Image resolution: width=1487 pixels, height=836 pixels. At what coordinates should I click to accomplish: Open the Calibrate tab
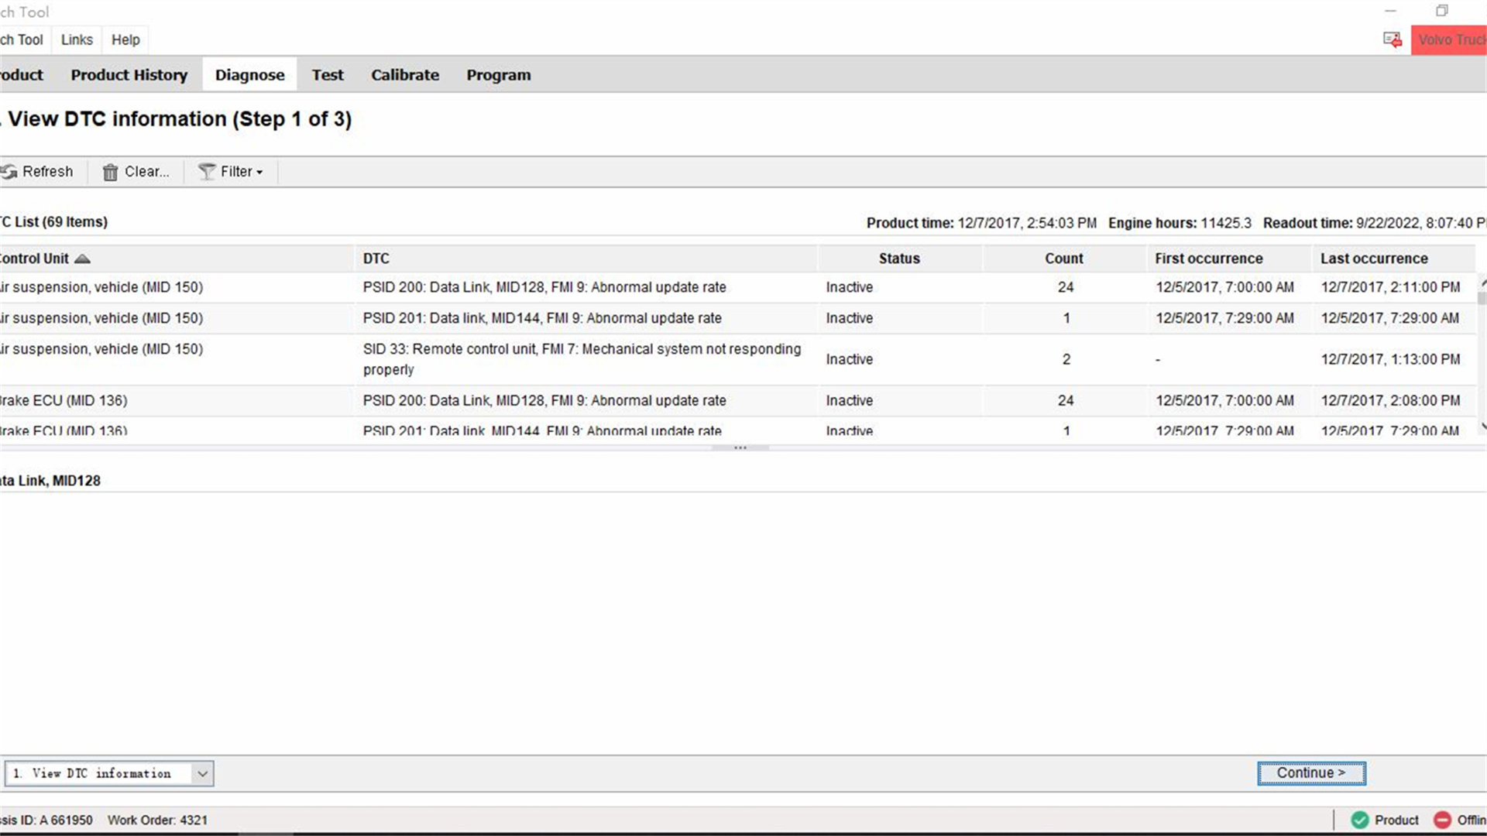(404, 75)
